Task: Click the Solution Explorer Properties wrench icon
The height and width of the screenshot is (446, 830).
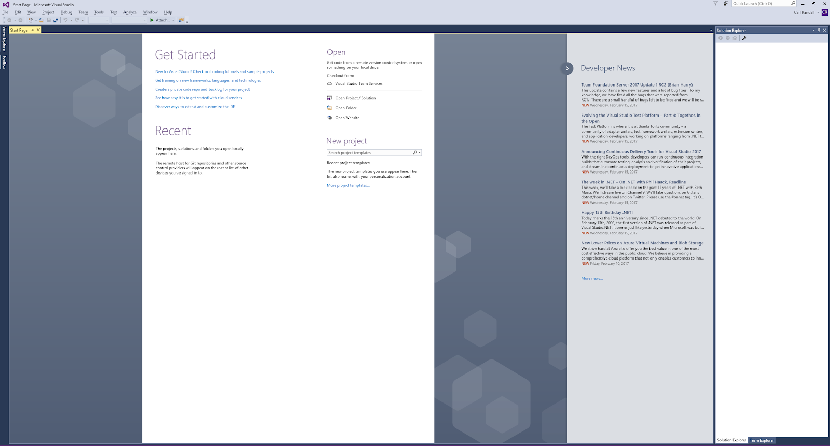Action: coord(744,38)
